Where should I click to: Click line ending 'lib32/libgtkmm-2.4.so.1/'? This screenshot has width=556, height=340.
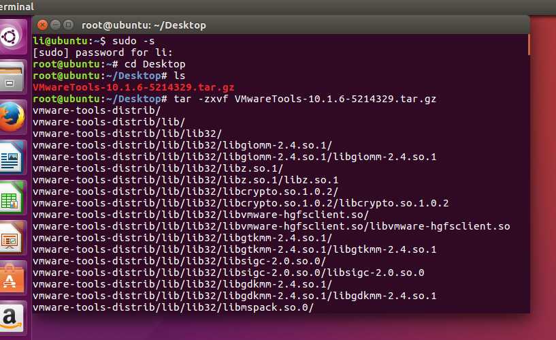[182, 238]
